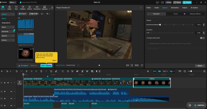The width and height of the screenshot is (207, 109).
Task: Click the timeline zoom slider handle
Action: (x=191, y=71)
